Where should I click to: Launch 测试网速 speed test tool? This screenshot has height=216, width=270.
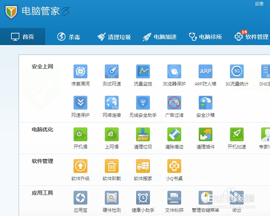(112, 71)
